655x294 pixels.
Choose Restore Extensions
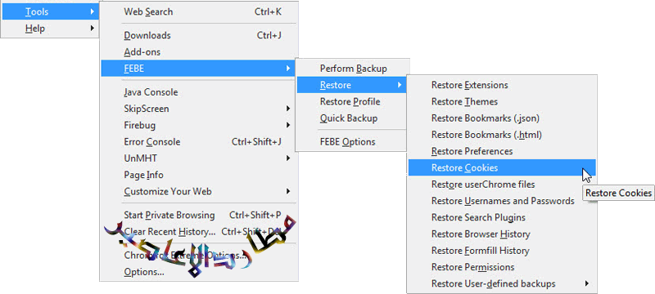[x=502, y=85]
